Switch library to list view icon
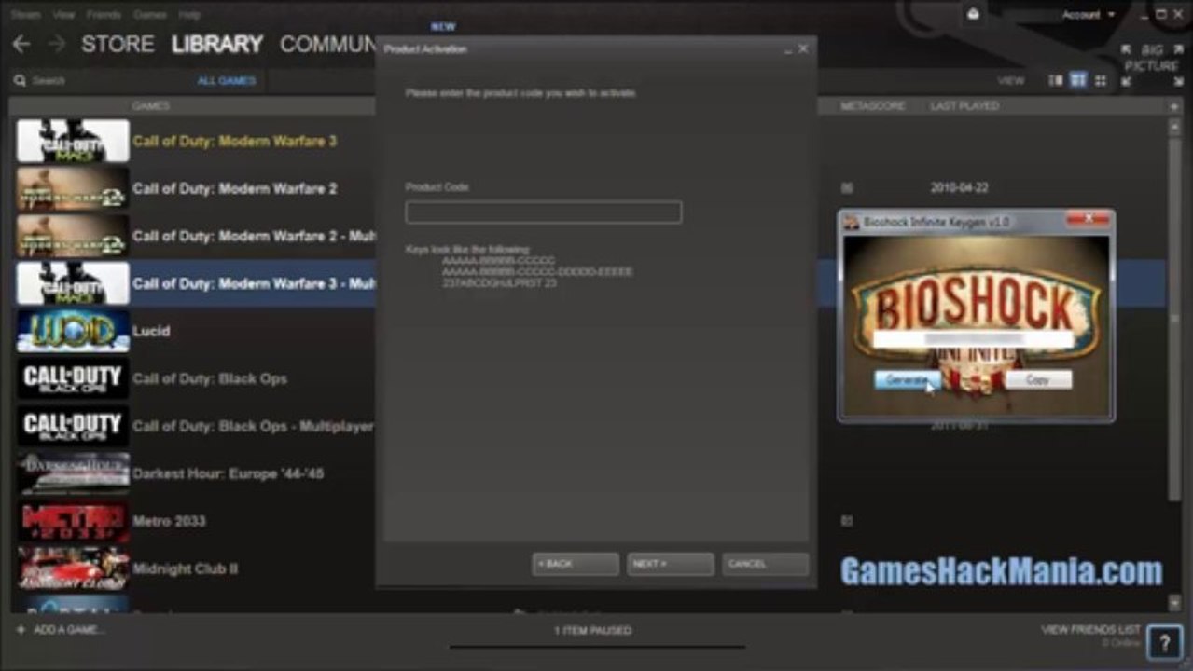 click(1078, 81)
